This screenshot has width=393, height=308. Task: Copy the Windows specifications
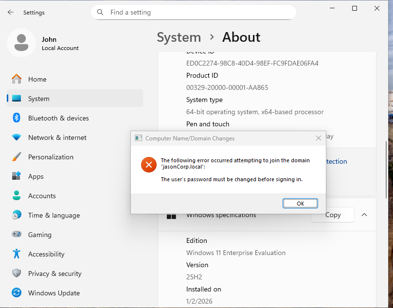[333, 215]
